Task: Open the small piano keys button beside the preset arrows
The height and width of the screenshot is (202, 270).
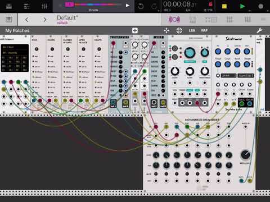Action: pos(8,20)
